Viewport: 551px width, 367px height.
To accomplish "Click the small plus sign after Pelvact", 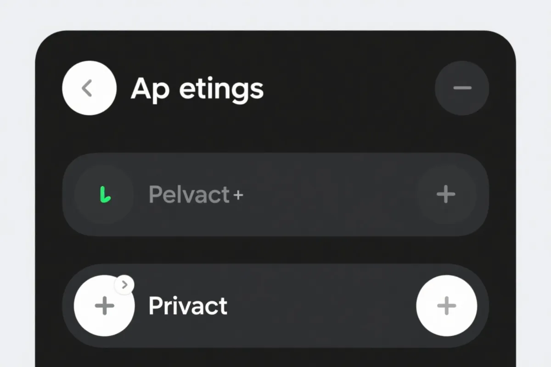I will point(238,196).
